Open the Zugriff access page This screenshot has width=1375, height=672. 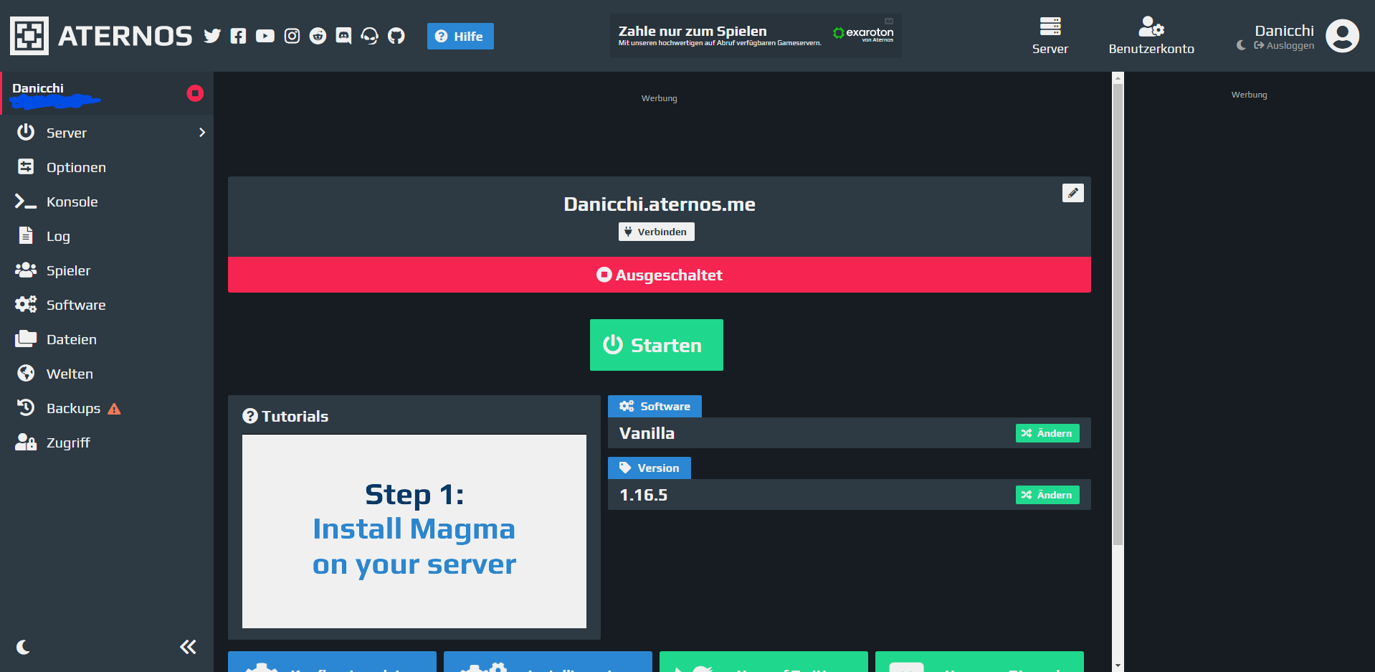(107, 443)
